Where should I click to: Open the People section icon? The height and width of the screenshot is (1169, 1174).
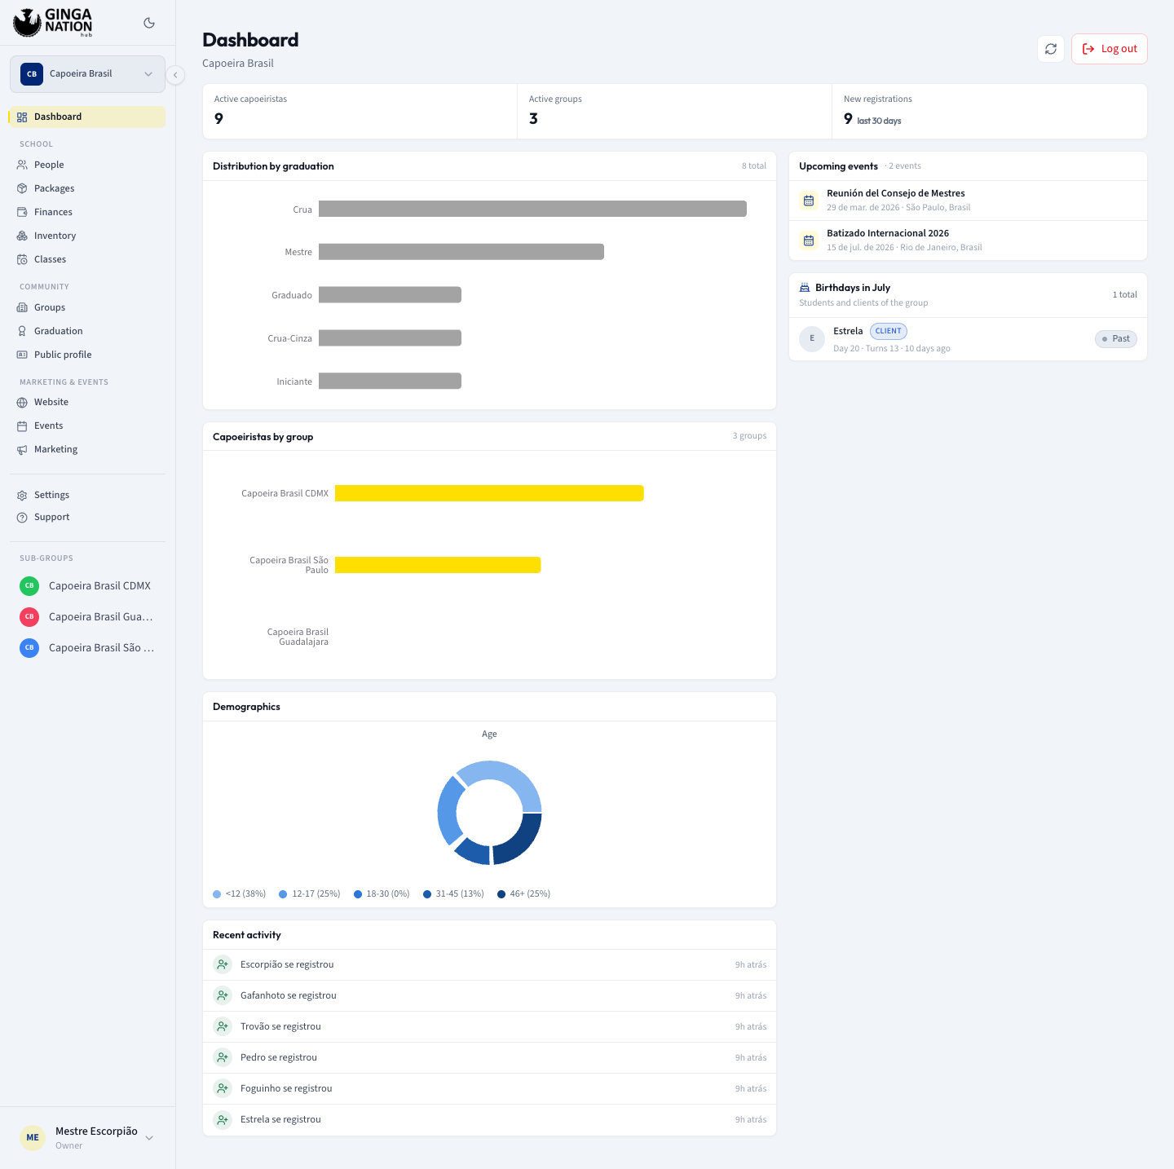(22, 165)
